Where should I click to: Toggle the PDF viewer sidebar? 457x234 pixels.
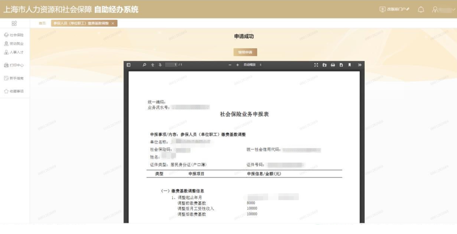129,65
